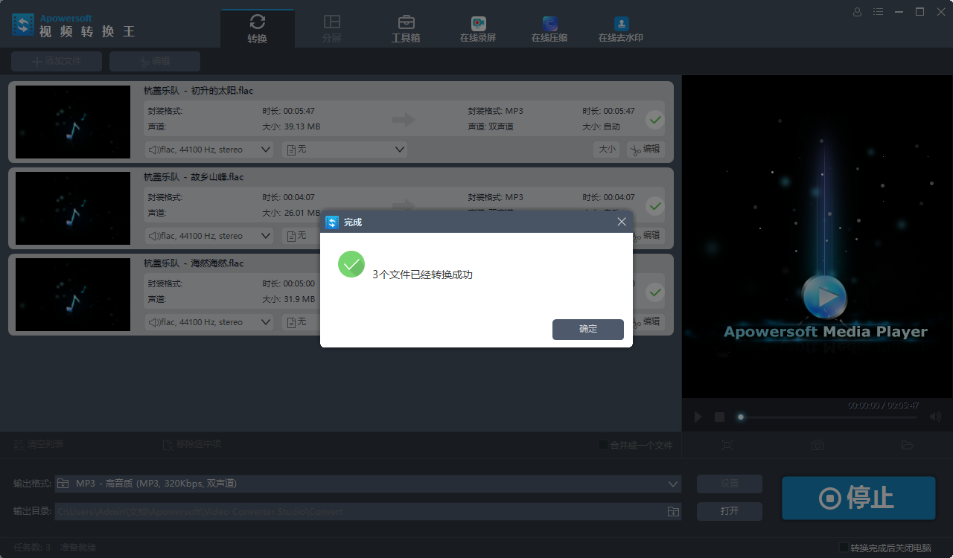
Task: Click 编辑 on the 初升的太阳.flac row
Action: [646, 149]
